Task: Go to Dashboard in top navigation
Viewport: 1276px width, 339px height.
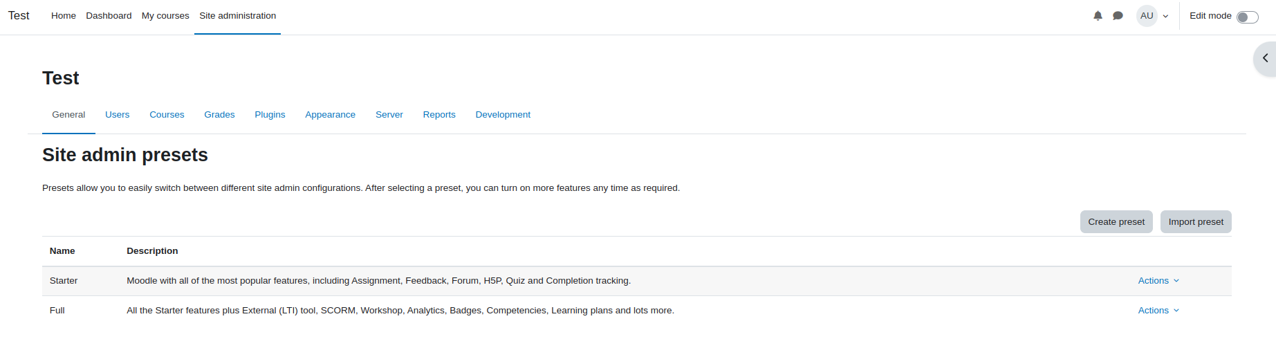Action: click(109, 16)
